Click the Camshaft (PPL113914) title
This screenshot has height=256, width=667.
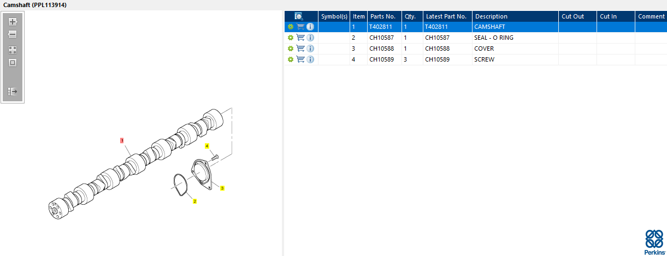tap(36, 5)
